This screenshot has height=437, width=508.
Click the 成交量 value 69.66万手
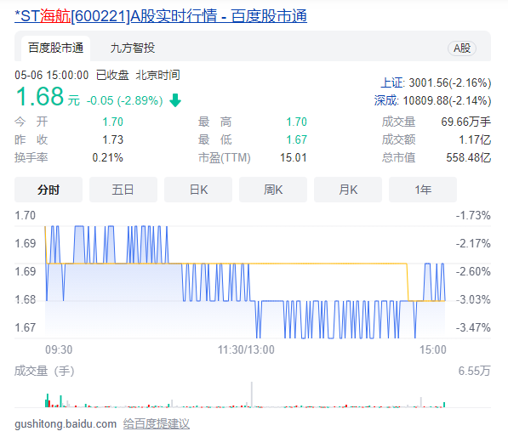point(466,122)
